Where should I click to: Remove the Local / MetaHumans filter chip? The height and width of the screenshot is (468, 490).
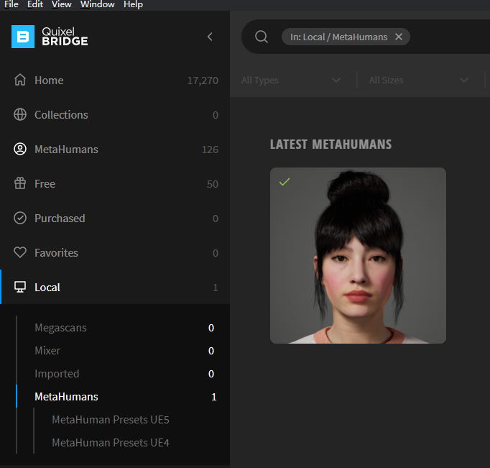click(399, 37)
